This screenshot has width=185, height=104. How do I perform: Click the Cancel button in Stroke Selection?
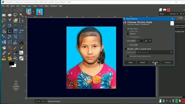coord(167,62)
